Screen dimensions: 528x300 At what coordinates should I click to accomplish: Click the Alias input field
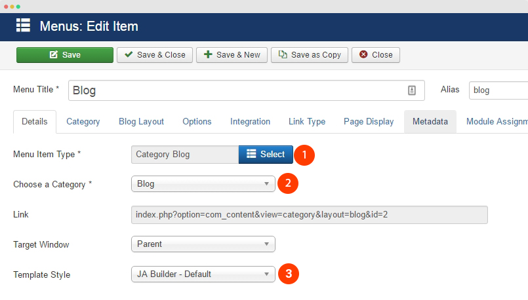(x=498, y=90)
